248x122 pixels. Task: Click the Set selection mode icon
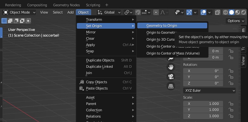4,21
